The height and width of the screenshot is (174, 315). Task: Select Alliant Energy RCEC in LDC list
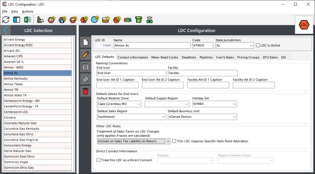click(37, 45)
